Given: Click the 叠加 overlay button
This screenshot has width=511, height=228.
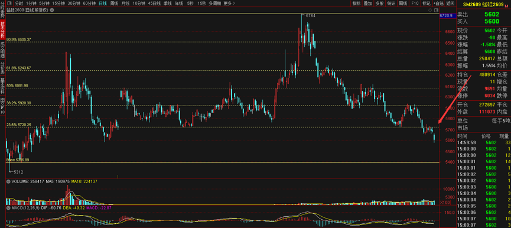Looking at the screenshot, I should coord(367,4).
